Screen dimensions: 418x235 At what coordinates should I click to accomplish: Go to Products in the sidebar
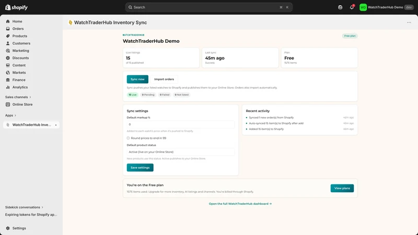click(x=20, y=36)
